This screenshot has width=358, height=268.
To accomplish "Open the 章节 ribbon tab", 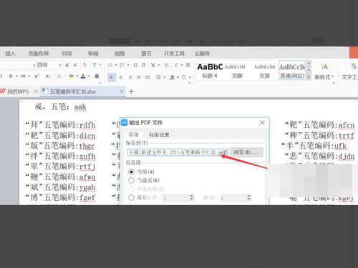I will [x=146, y=54].
